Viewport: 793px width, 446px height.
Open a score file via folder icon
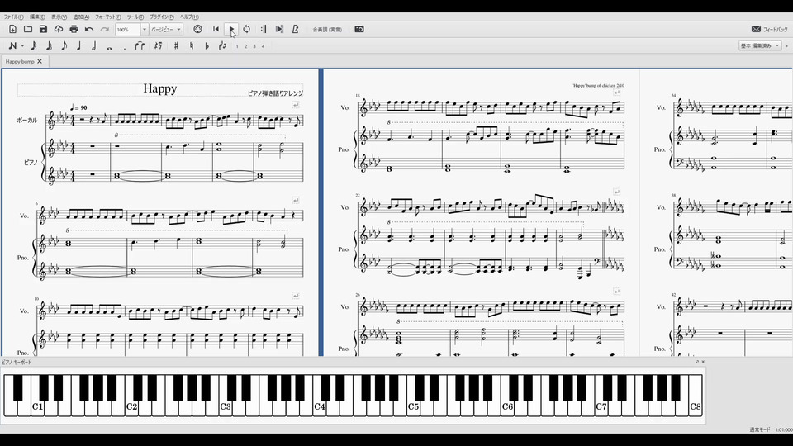pyautogui.click(x=28, y=30)
